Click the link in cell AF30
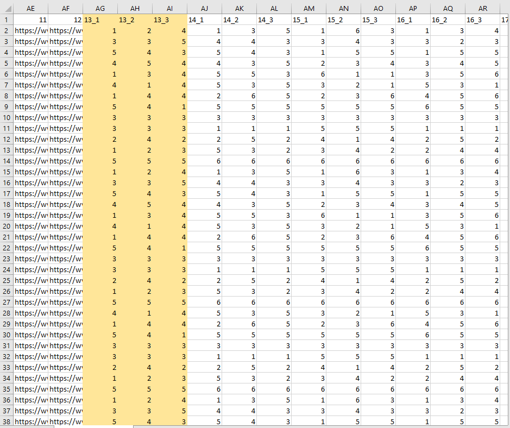 click(x=66, y=335)
